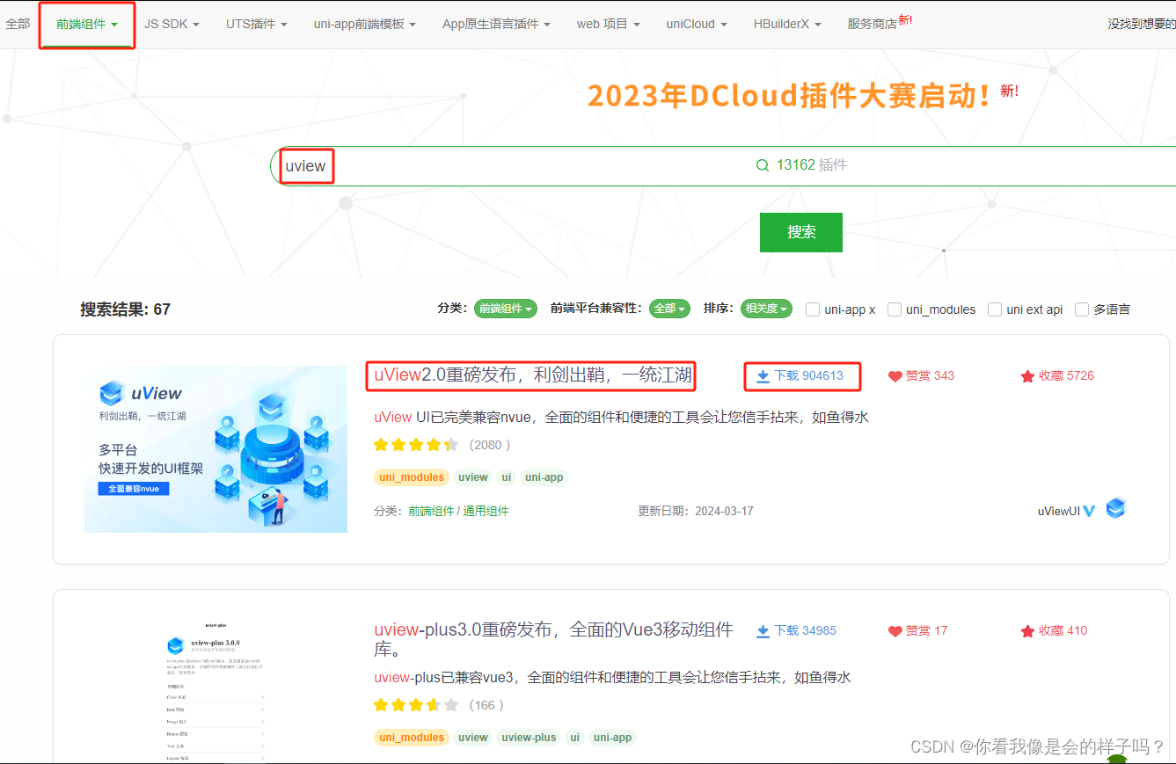The width and height of the screenshot is (1176, 764).
Task: Open the 分类 前端组件 filter dropdown
Action: (506, 309)
